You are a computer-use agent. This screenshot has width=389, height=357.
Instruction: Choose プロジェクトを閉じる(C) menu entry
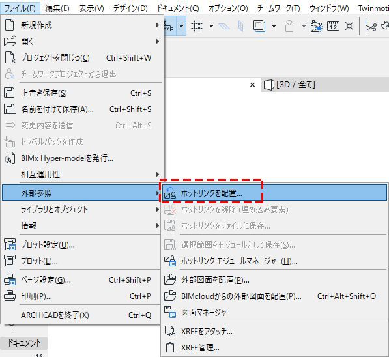81,58
